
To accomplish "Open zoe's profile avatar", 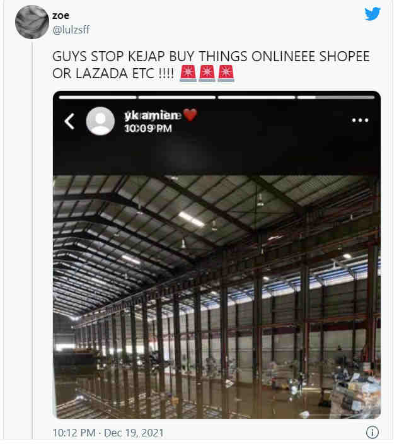I will pos(32,22).
